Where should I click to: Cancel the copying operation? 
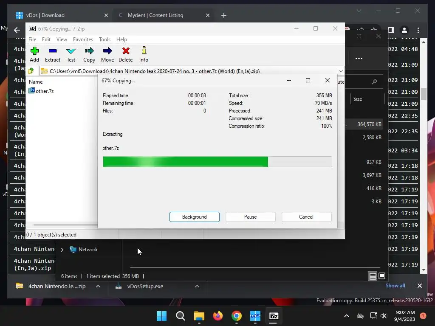pyautogui.click(x=306, y=217)
